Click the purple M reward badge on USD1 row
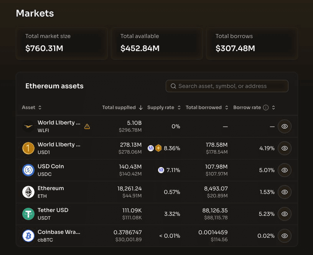This screenshot has width=313, height=255. (151, 148)
